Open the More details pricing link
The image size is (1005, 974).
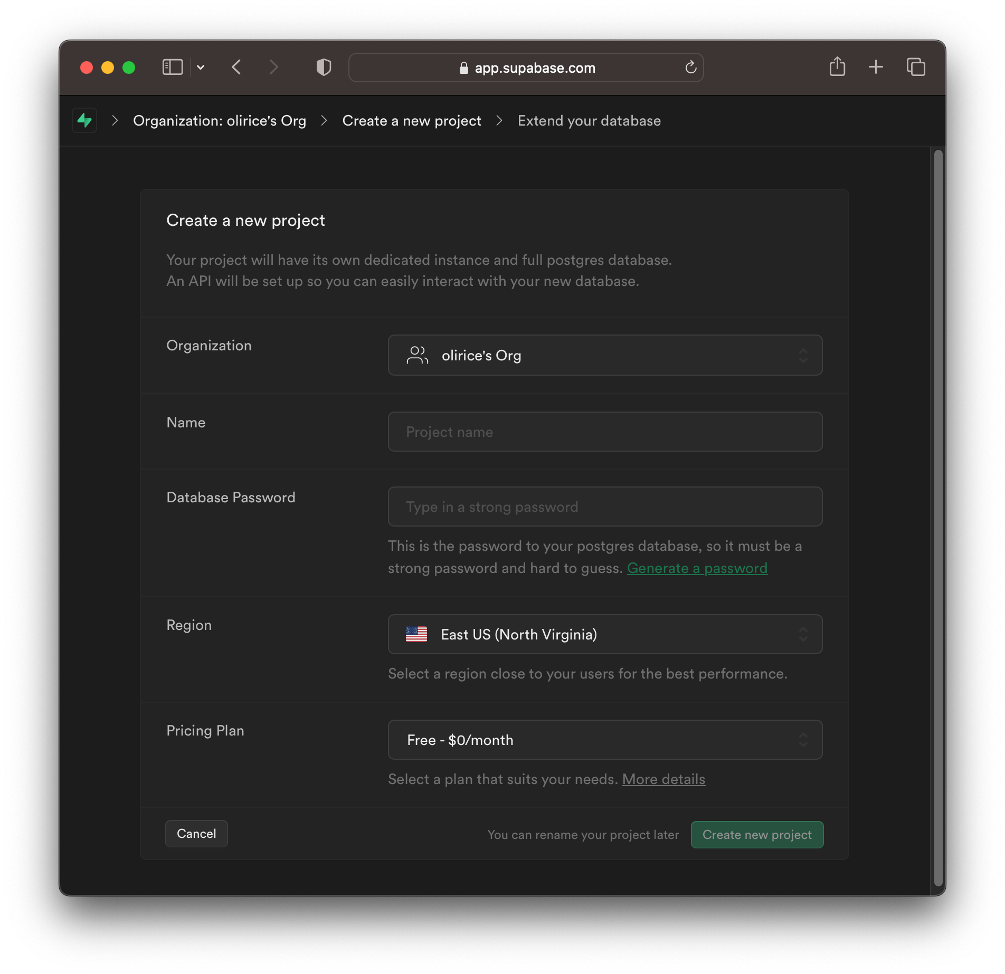pos(663,779)
